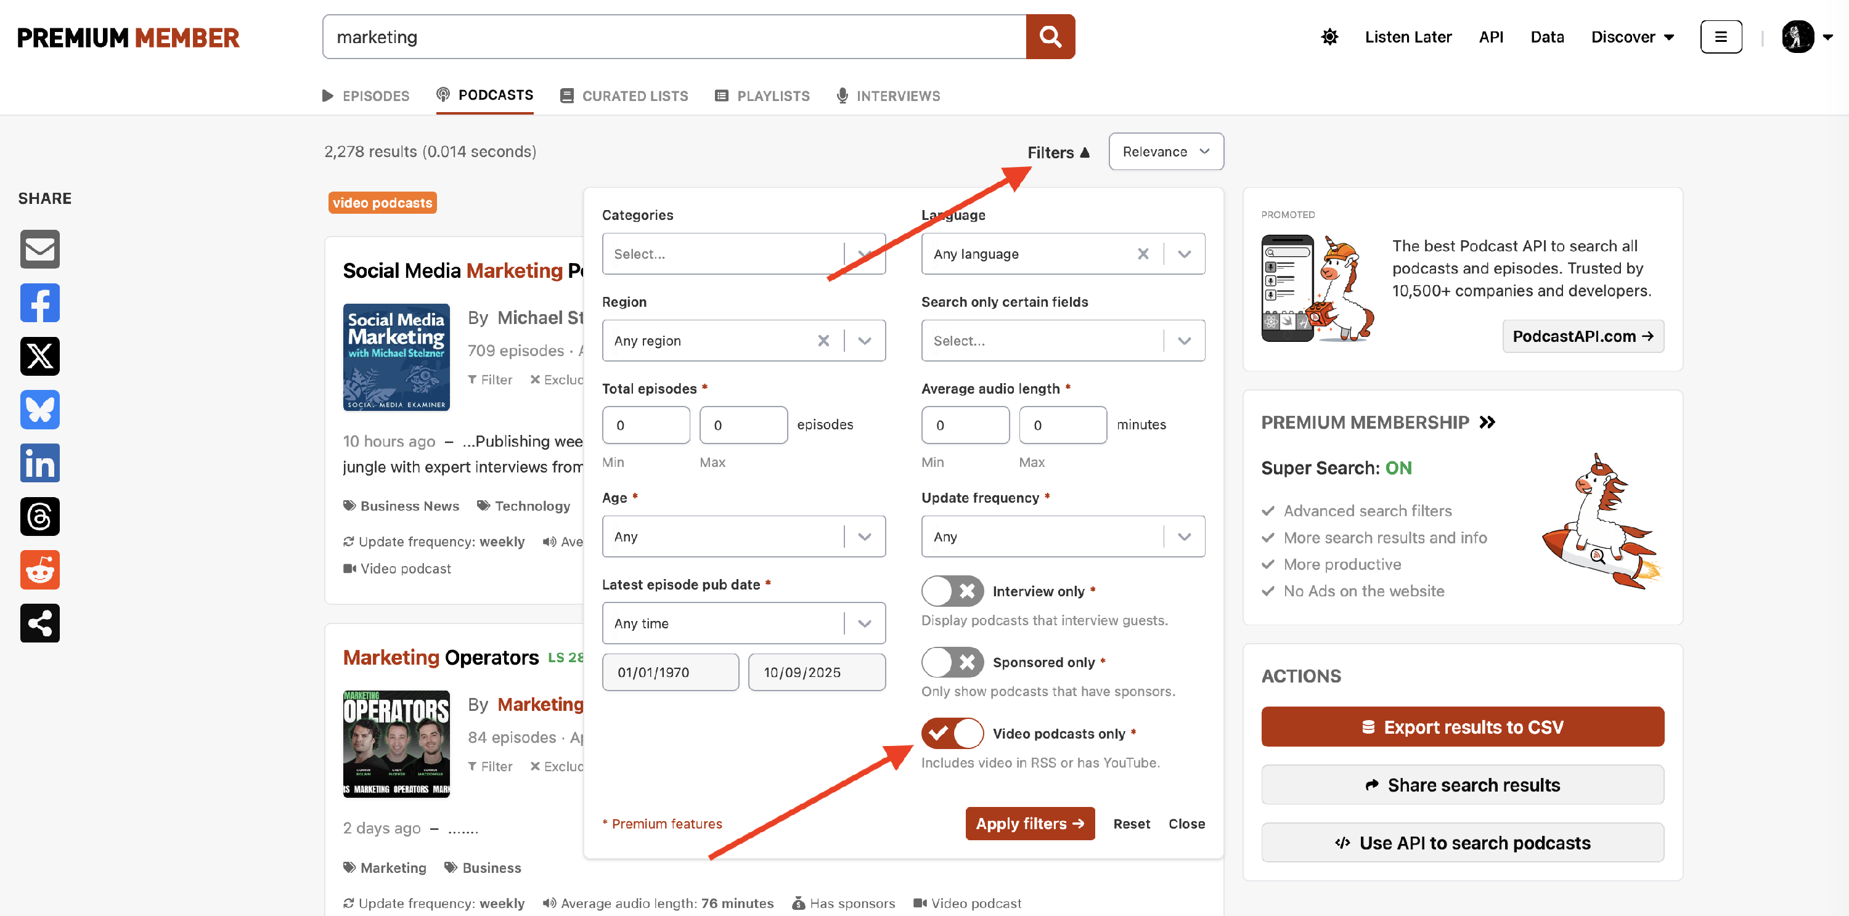Share results on Bluesky
Screen dimensions: 1849x916
click(x=39, y=410)
